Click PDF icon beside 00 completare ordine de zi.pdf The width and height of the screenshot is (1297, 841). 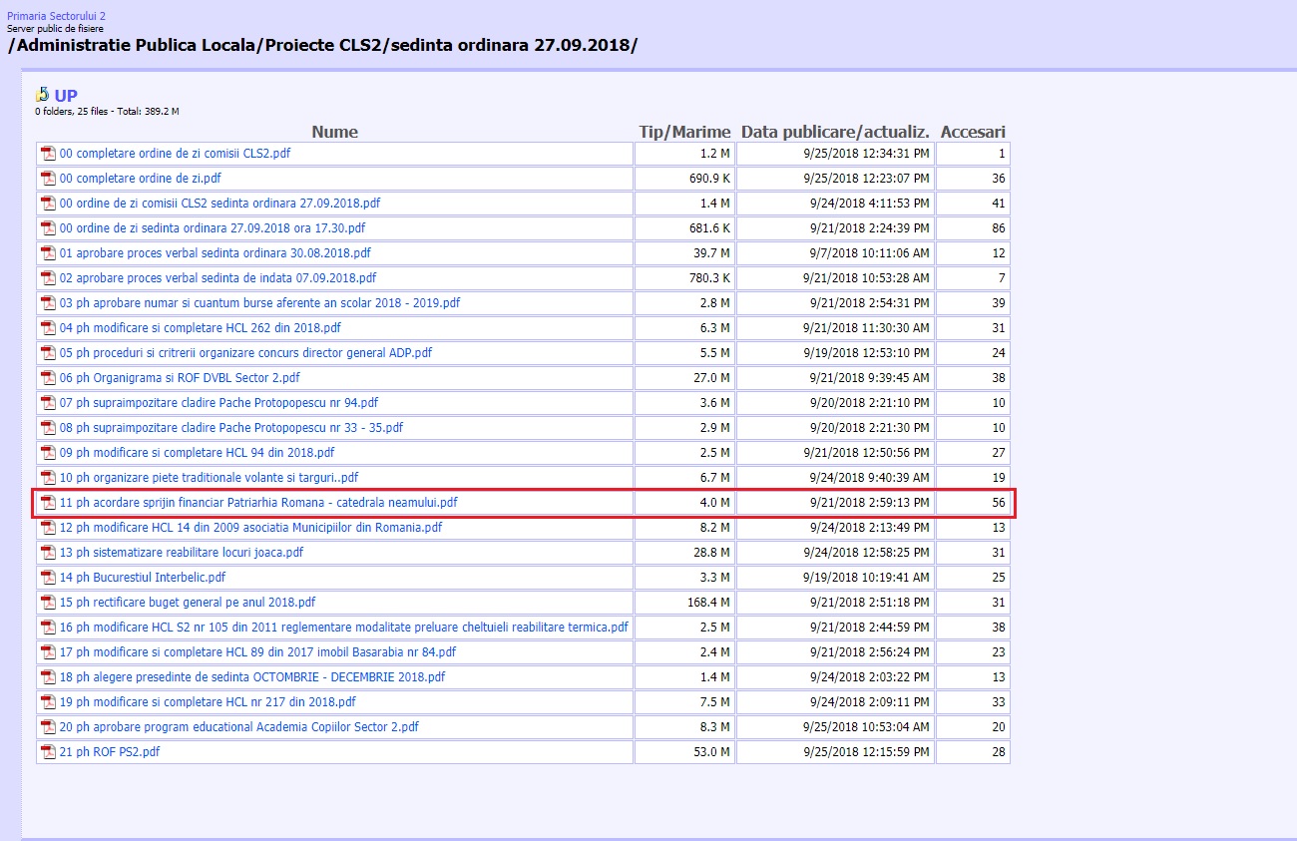tap(48, 179)
